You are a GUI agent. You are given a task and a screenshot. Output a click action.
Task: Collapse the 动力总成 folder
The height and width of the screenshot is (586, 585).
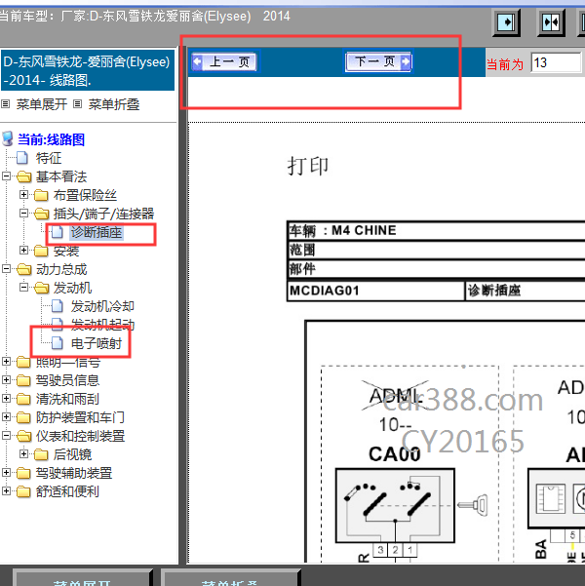click(7, 269)
